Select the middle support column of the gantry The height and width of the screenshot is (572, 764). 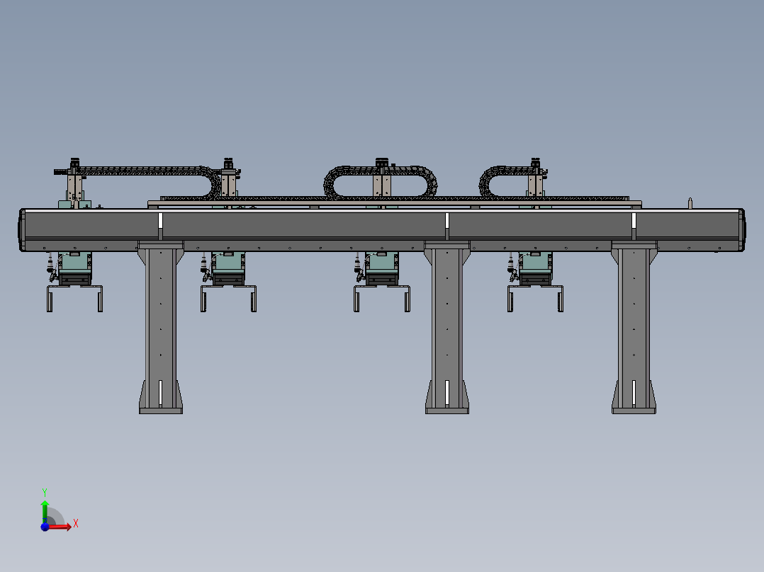[446, 327]
